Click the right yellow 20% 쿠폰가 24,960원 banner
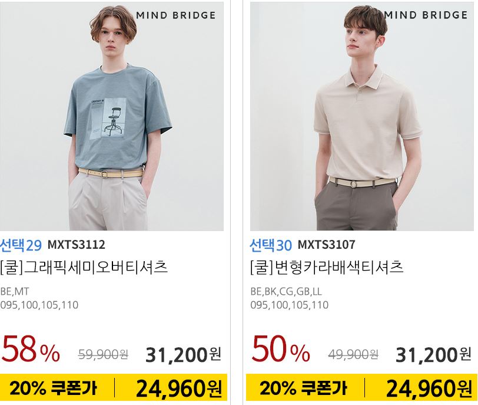The image size is (478, 405). pyautogui.click(x=362, y=387)
